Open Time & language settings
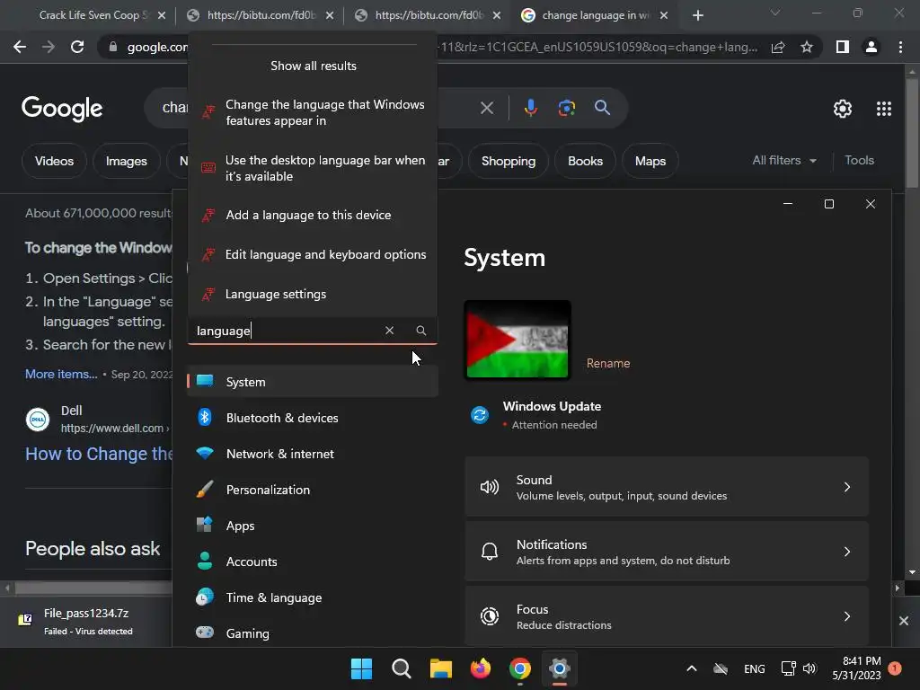The width and height of the screenshot is (920, 690). [313, 597]
